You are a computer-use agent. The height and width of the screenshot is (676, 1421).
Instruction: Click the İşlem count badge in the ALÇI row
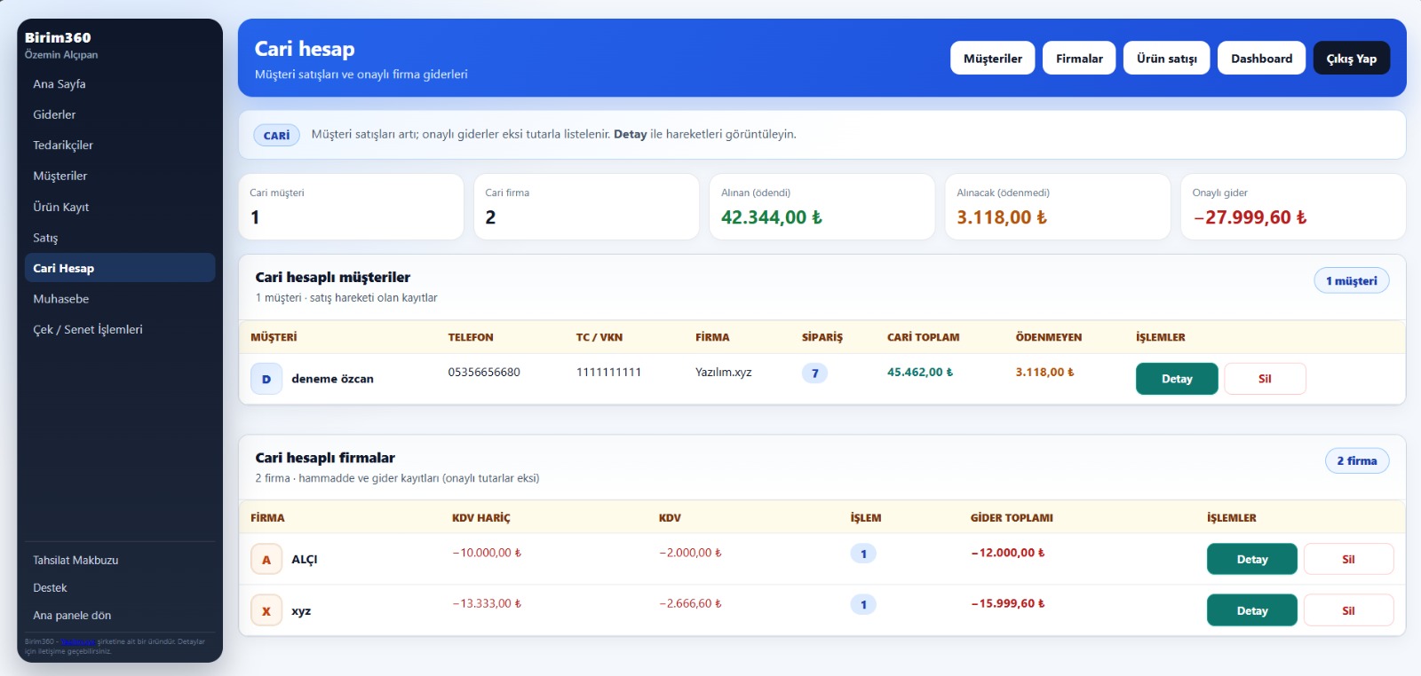pyautogui.click(x=863, y=554)
